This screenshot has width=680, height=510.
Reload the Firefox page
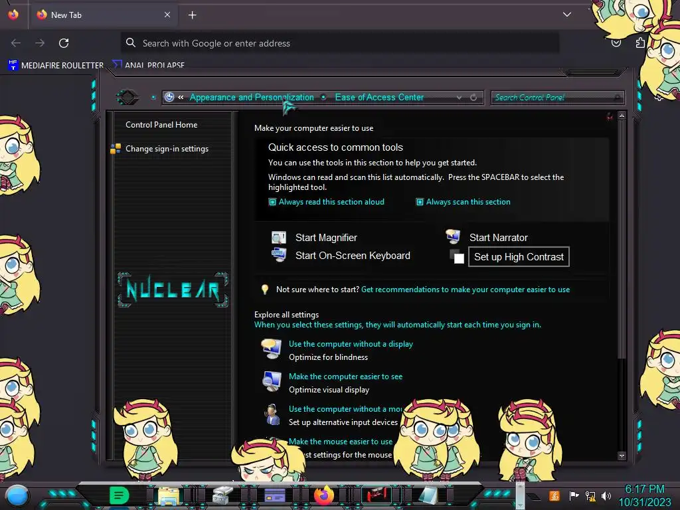64,43
